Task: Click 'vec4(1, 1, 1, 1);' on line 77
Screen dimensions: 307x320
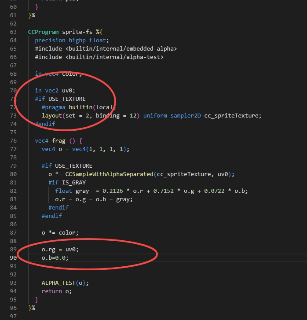Action: click(x=101, y=149)
